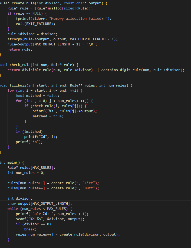Click the '&divisor' argument in scanf
Image resolution: width=191 pixels, height=248 pixels.
coord(55,219)
